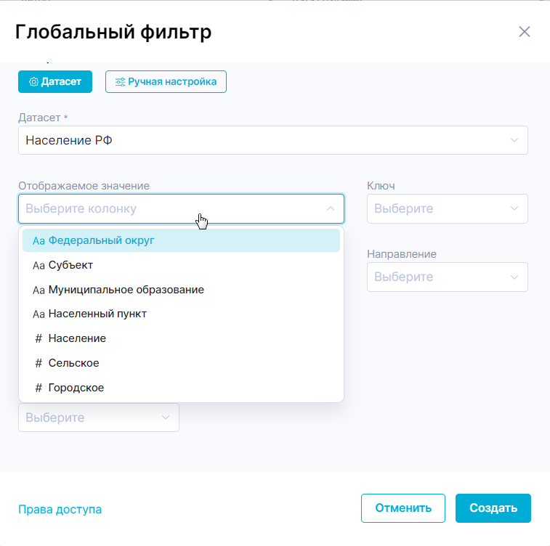Switch to Датасет mode
550x546 pixels.
[x=55, y=82]
